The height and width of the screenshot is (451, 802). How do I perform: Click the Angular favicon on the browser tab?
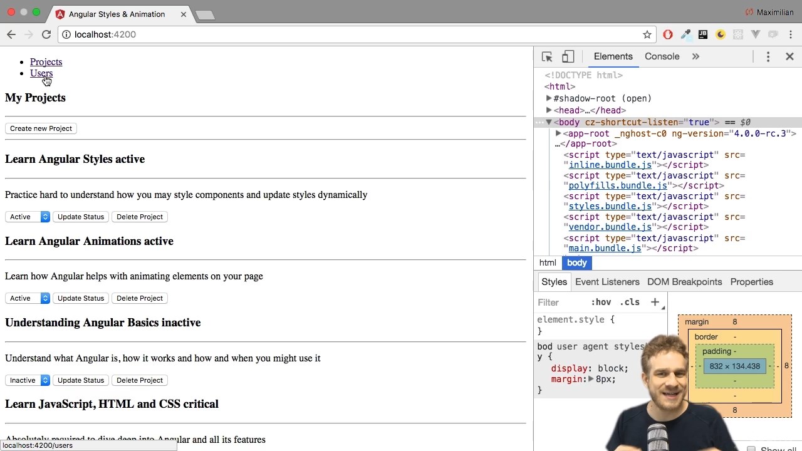point(60,14)
